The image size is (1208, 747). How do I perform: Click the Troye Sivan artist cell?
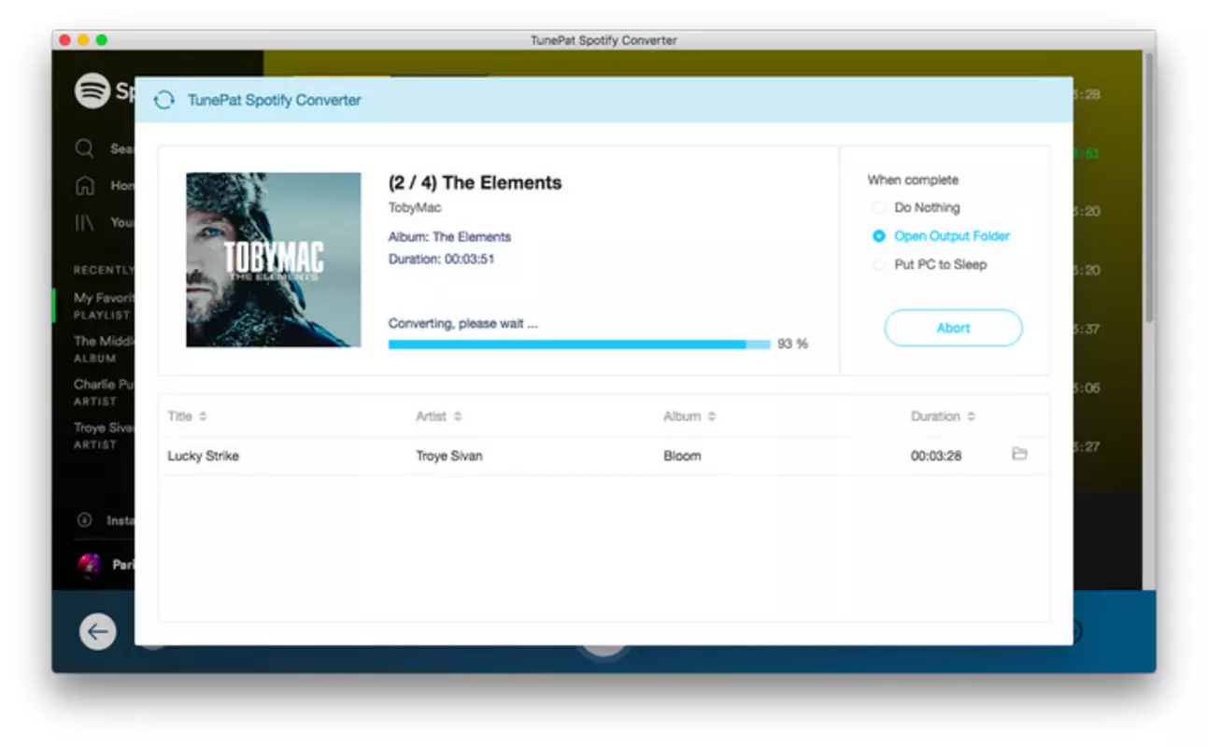(x=449, y=456)
